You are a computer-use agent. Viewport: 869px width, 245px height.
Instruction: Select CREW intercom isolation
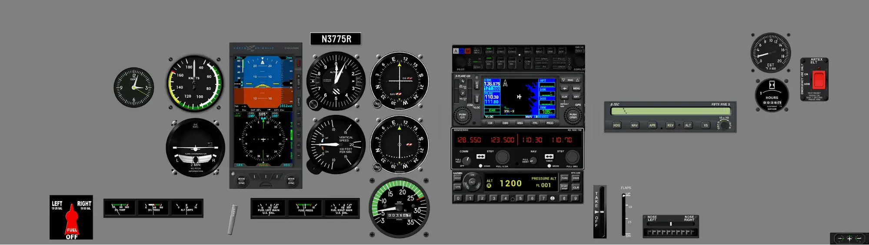tap(559, 67)
